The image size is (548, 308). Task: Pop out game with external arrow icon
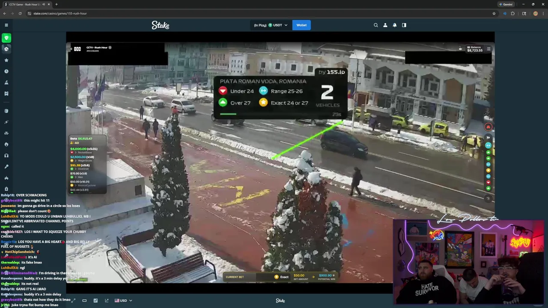[x=107, y=300]
